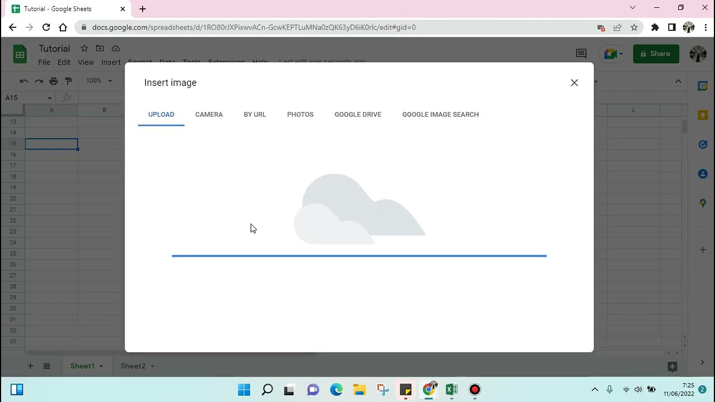Viewport: 715px width, 402px height.
Task: Close the Tutorial browser tab
Action: [x=122, y=9]
